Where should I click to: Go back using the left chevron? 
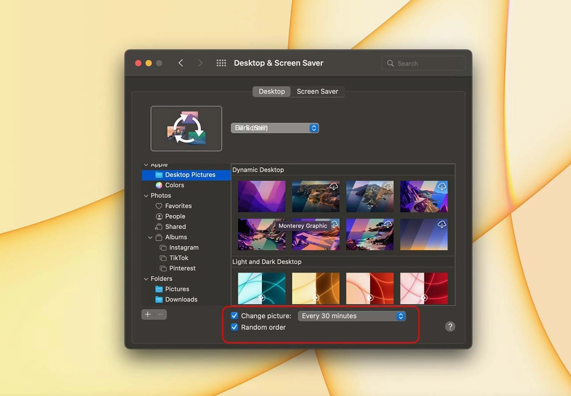point(181,63)
